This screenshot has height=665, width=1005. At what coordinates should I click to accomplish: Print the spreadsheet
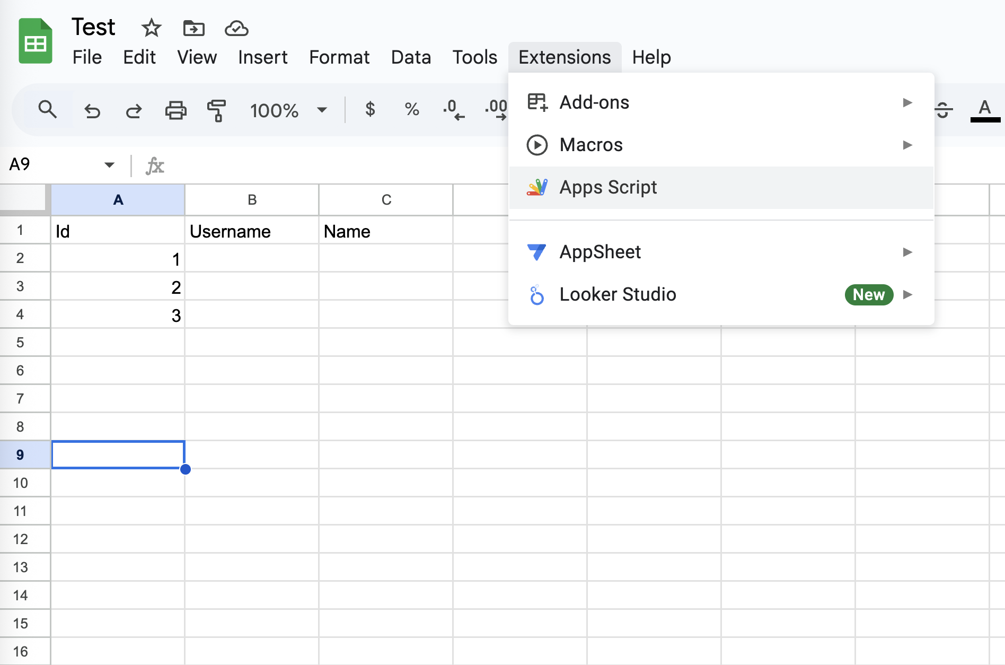click(175, 110)
